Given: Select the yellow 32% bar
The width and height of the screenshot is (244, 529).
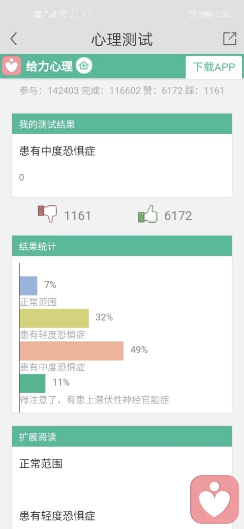Looking at the screenshot, I should point(54,318).
